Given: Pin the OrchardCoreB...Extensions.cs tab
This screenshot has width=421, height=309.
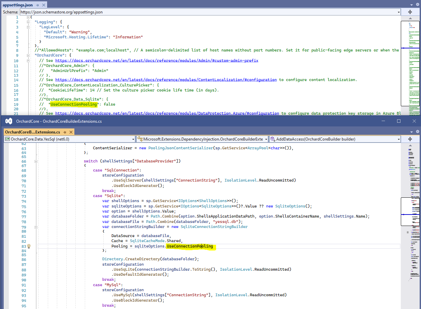Looking at the screenshot, I should pyautogui.click(x=65, y=132).
